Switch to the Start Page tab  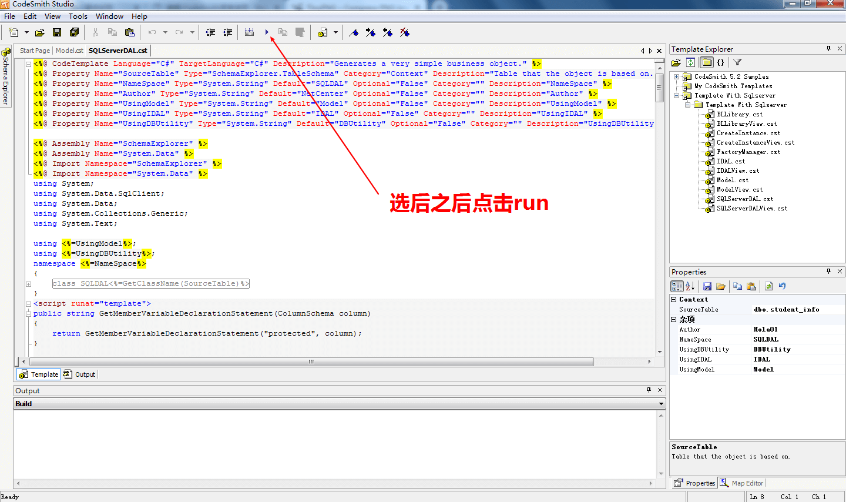click(35, 51)
